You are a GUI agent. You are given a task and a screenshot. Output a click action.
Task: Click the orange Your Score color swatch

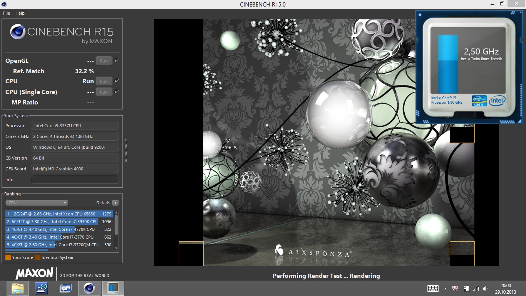point(8,257)
